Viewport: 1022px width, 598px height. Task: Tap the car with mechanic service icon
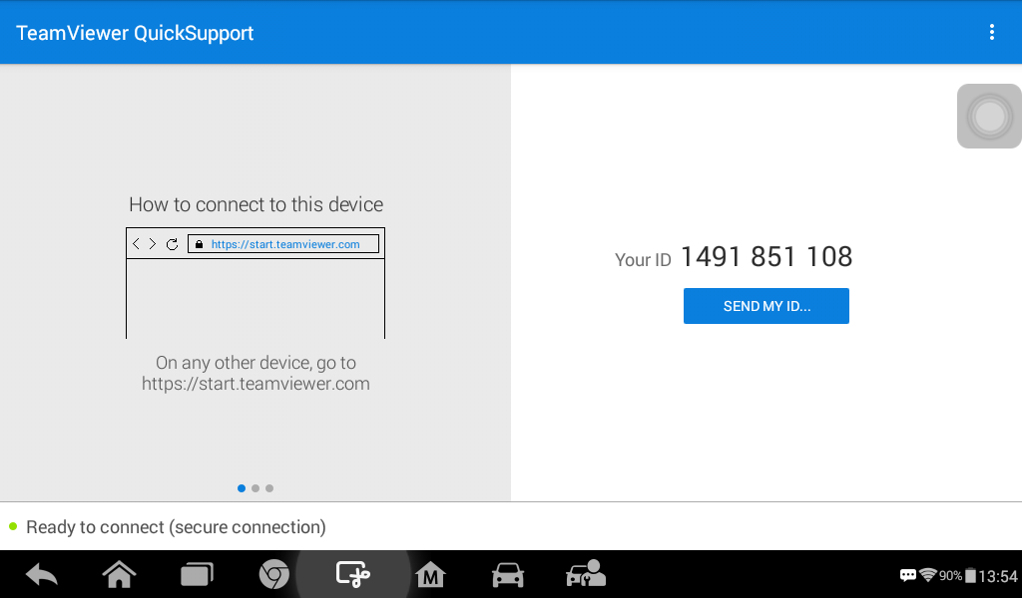tap(585, 573)
